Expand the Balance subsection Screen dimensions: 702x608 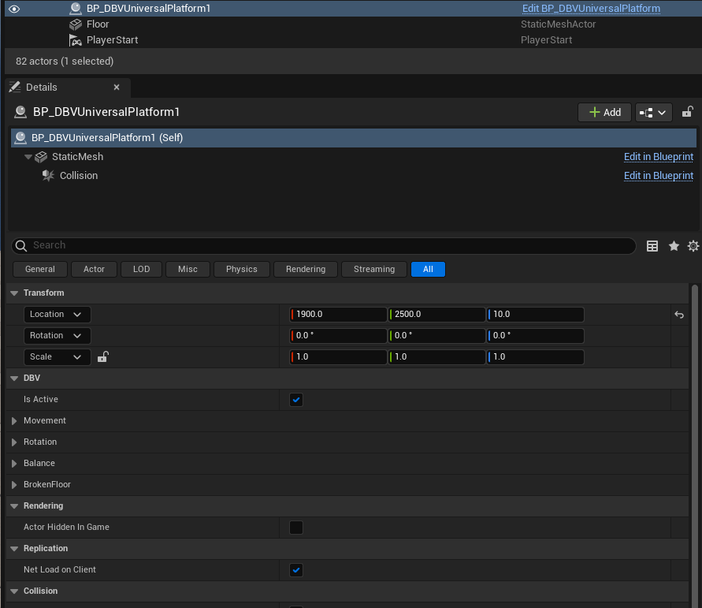point(14,463)
